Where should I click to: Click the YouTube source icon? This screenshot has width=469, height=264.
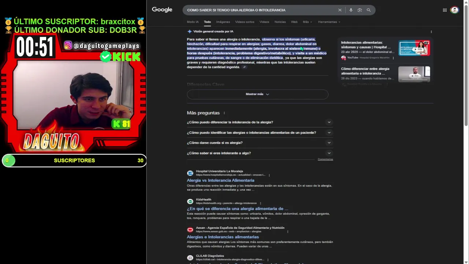(343, 58)
